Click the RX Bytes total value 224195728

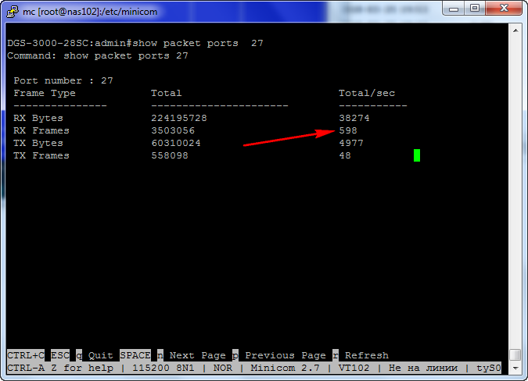[x=179, y=118]
